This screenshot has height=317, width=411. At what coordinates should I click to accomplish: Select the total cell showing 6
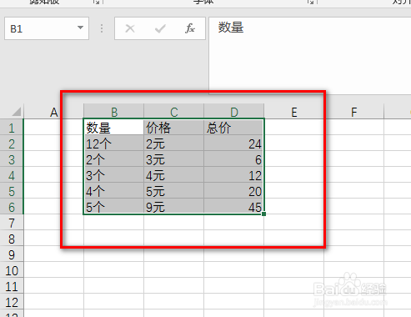[234, 159]
